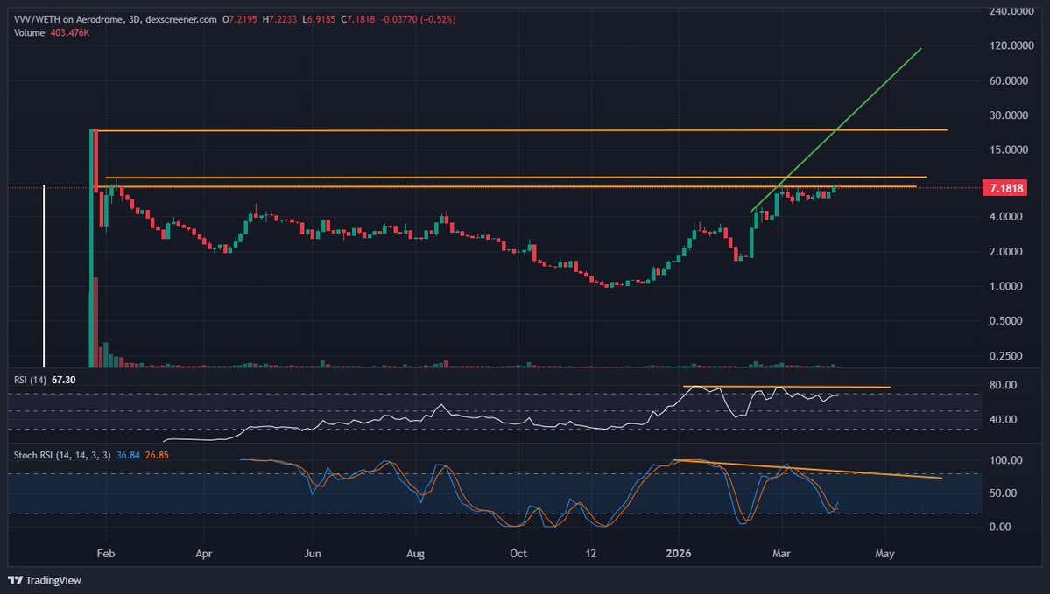Click the 67.30 RSI value readout

click(x=60, y=380)
